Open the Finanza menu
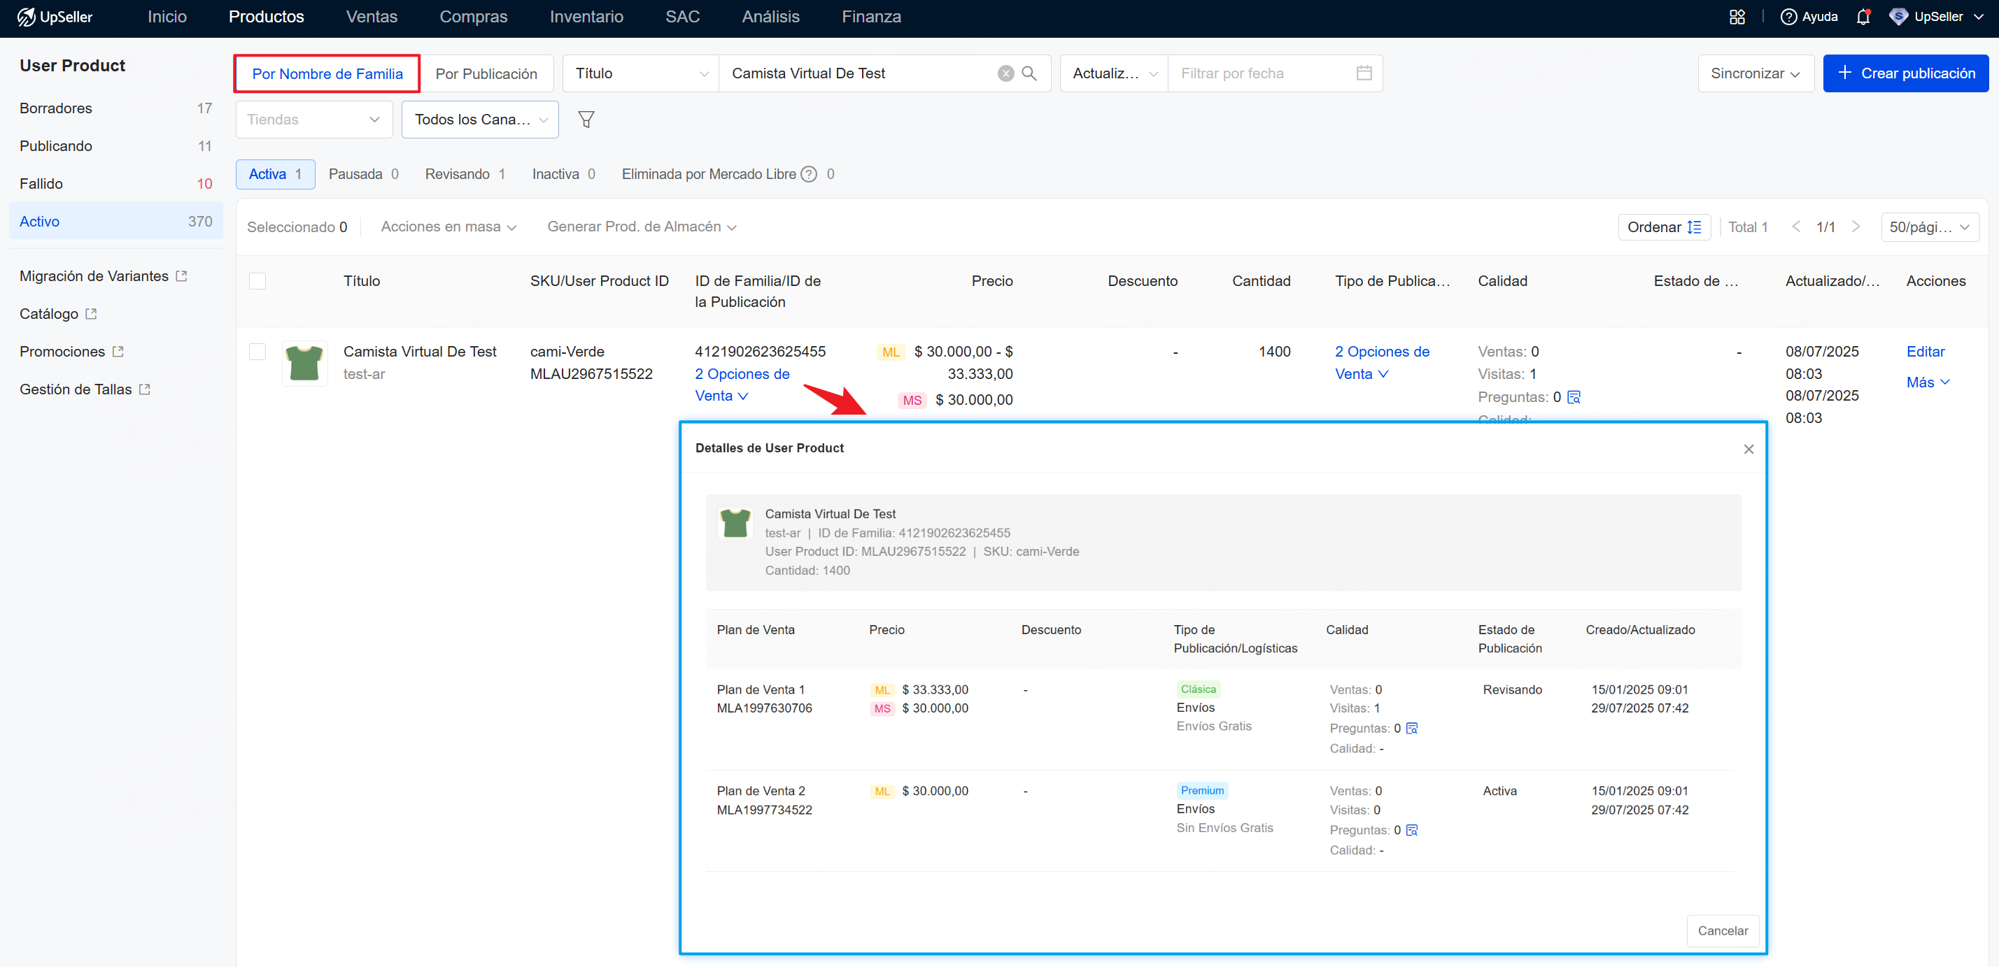The height and width of the screenshot is (967, 1999). [870, 17]
